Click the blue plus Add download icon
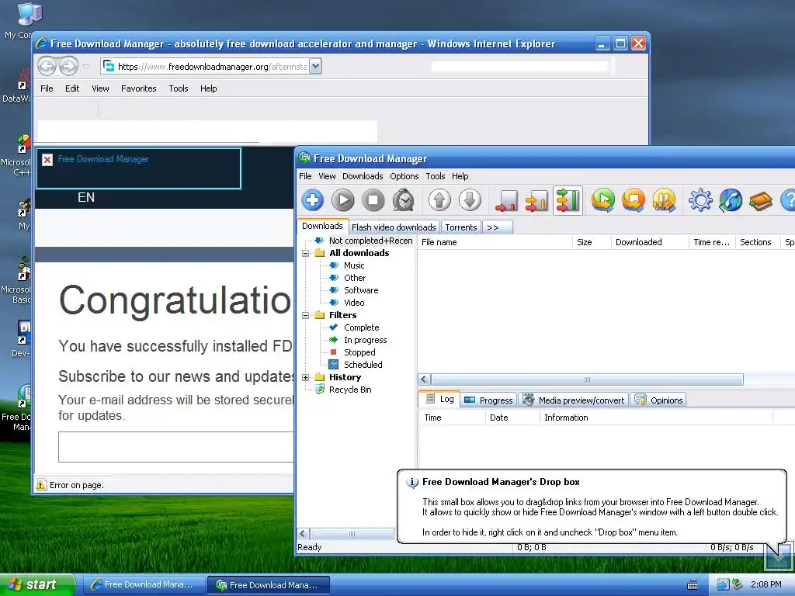The height and width of the screenshot is (596, 795). [312, 200]
